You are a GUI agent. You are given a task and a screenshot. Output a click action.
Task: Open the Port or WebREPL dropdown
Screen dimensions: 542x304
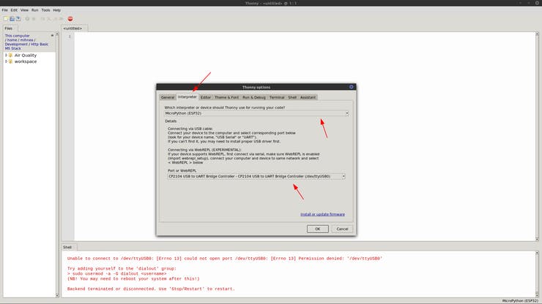tap(256, 176)
